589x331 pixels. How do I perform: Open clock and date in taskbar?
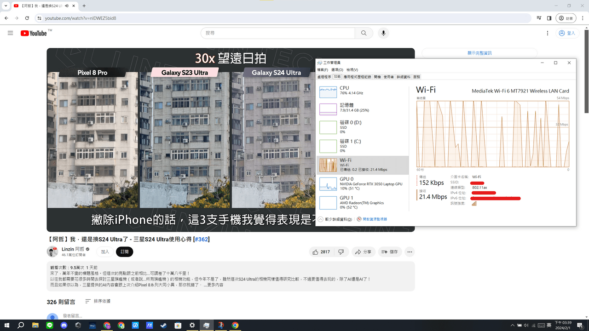pos(563,325)
